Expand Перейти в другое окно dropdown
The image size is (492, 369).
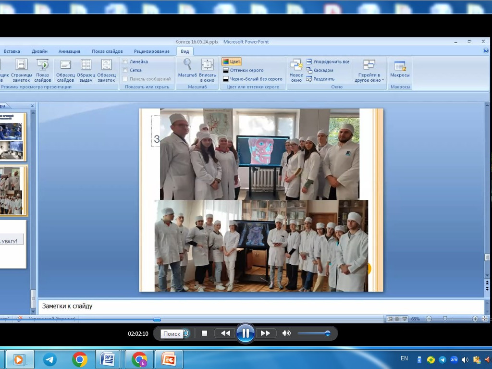[369, 71]
